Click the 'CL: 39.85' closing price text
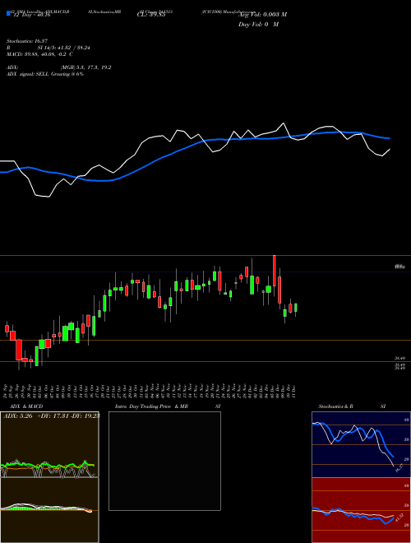This screenshot has height=543, width=411. [151, 15]
